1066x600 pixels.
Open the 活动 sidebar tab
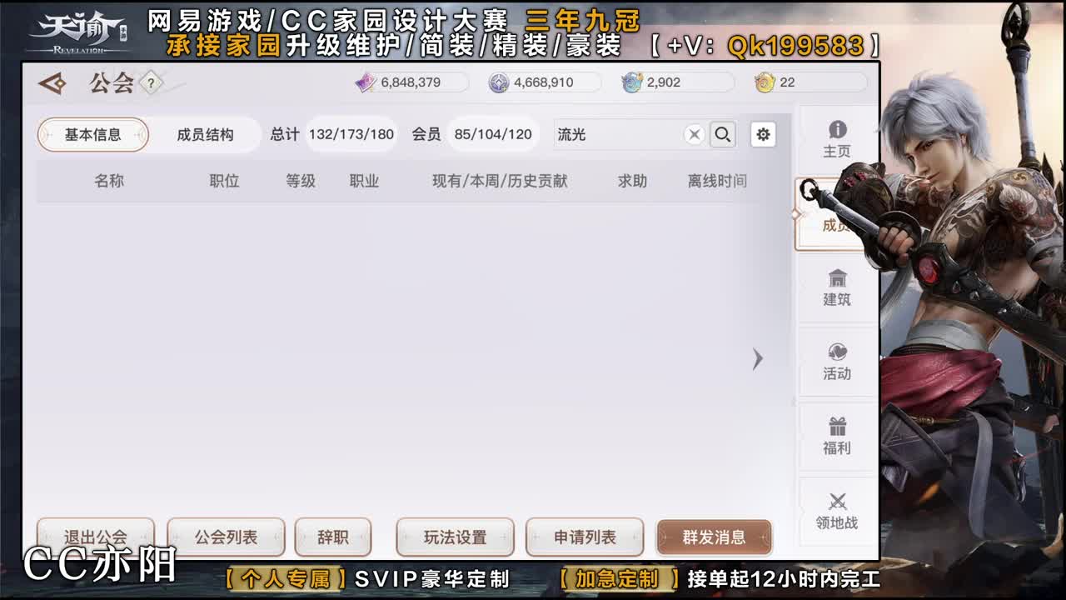[837, 362]
